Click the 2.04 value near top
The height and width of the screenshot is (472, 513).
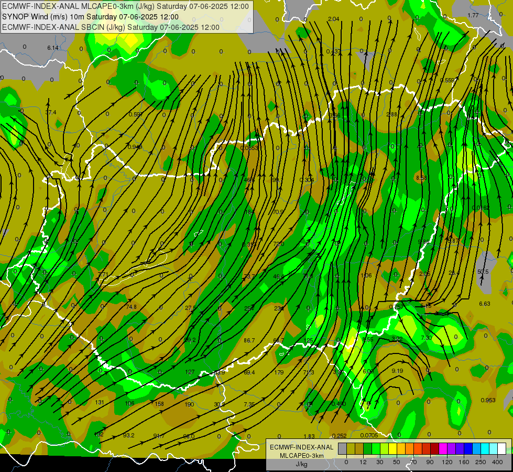coord(333,19)
